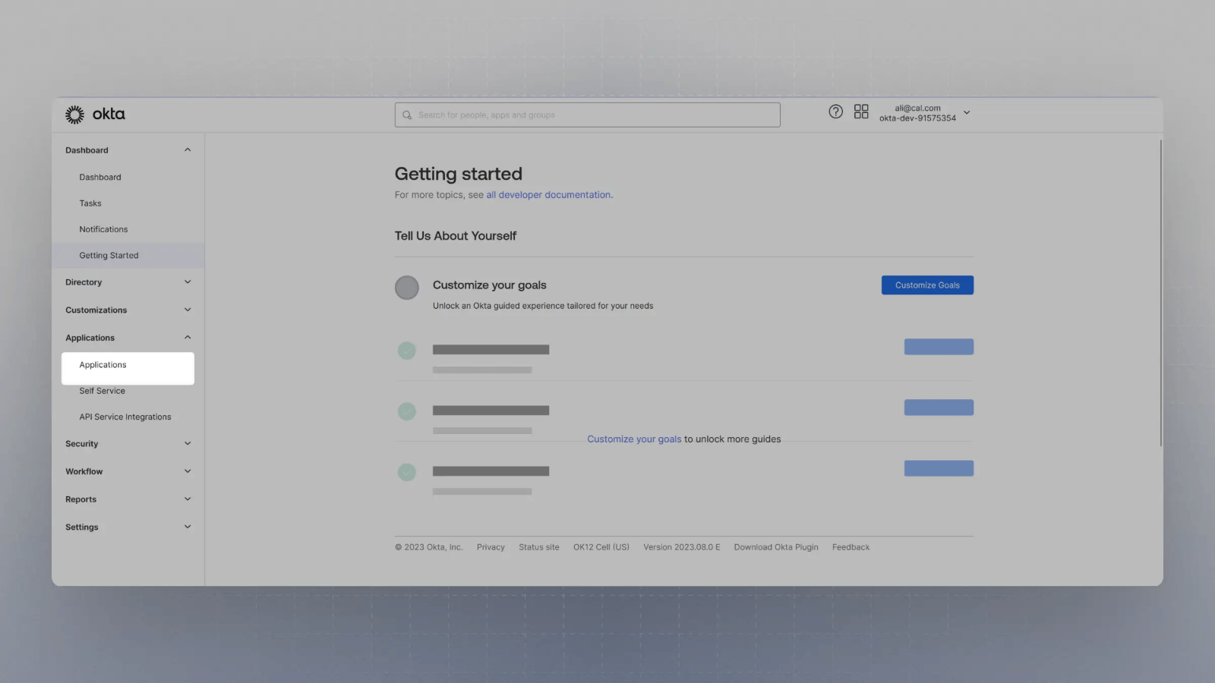The image size is (1215, 683).
Task: Expand the Security section
Action: coord(128,444)
